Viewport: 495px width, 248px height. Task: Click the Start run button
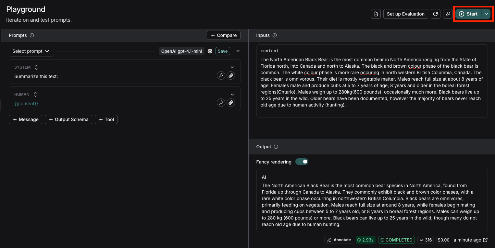tap(468, 14)
